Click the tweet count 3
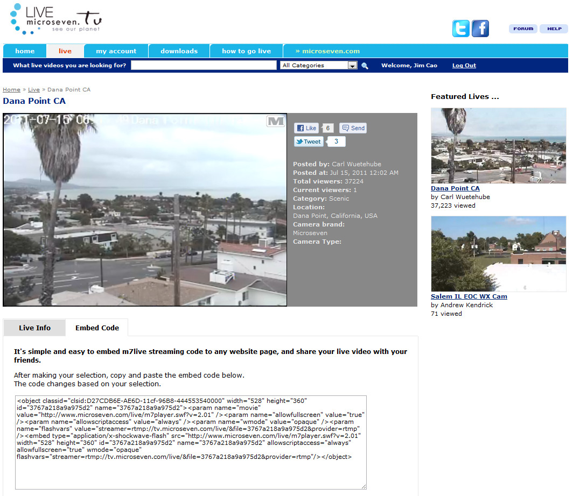Viewport: 573px width, 496px height. 336,141
